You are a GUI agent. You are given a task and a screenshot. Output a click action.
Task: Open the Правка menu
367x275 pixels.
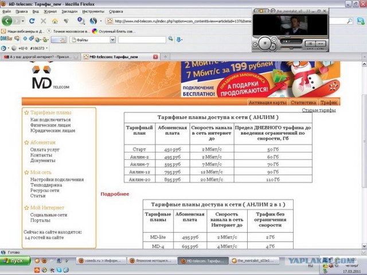(22, 11)
